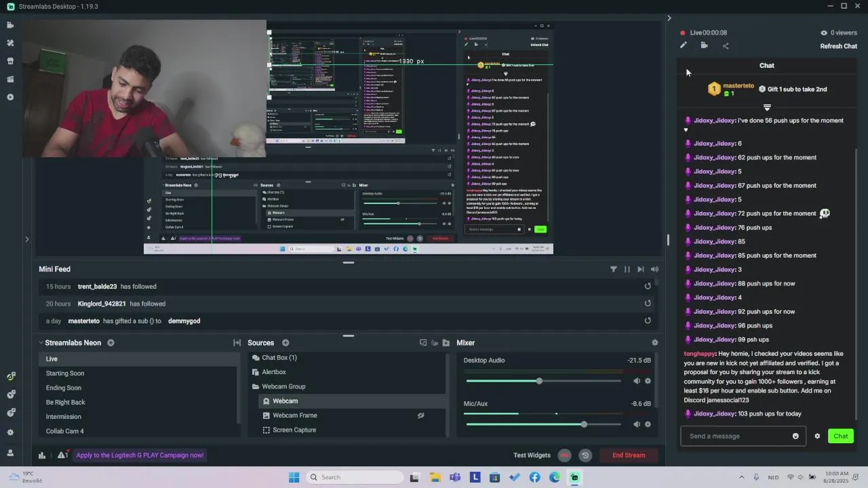Toggle the replay buffer button
The image size is (868, 488).
coord(585,455)
